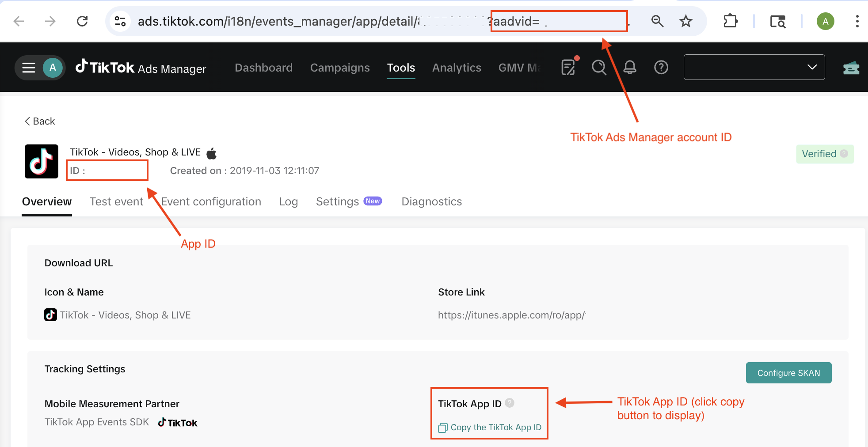Reload the page with the refresh icon
Viewport: 868px width, 447px height.
(82, 21)
